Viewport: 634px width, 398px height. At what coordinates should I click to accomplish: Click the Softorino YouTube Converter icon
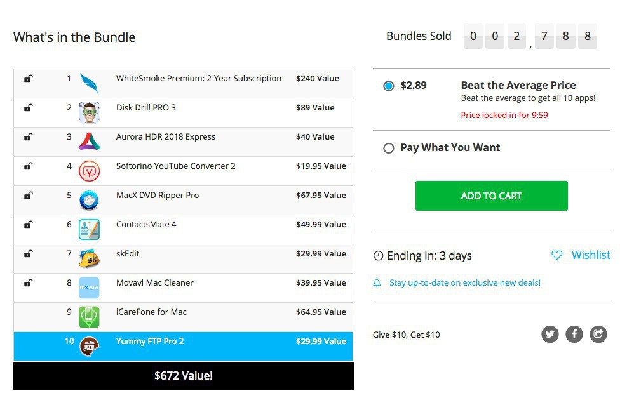[89, 171]
